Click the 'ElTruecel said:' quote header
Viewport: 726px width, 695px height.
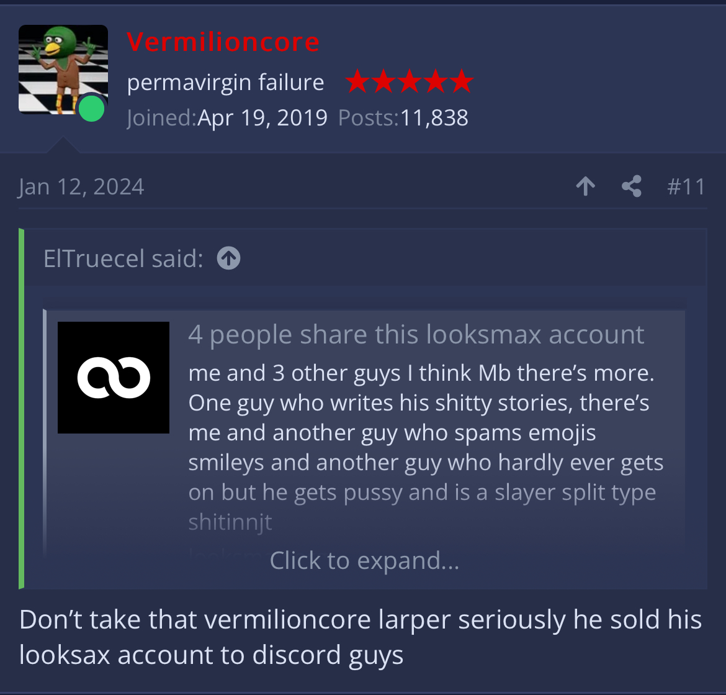123,258
